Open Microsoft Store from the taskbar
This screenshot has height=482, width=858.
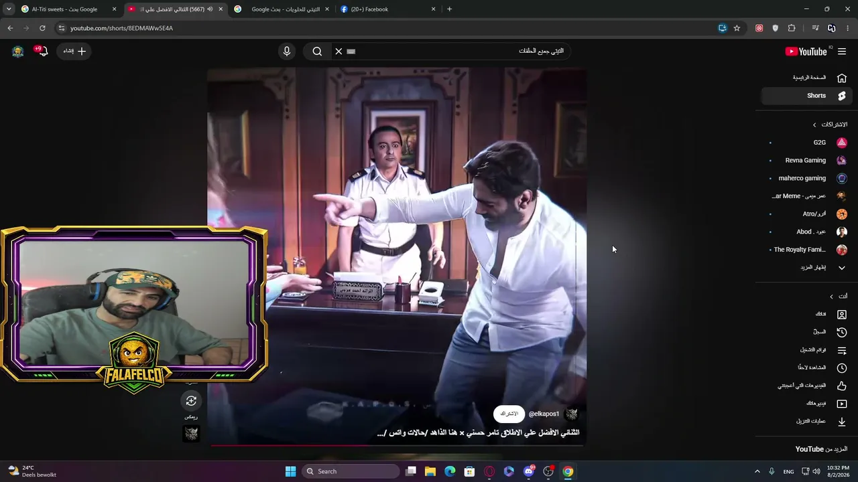[469, 471]
